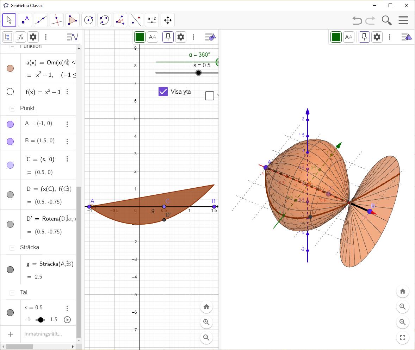Select the Point tool
415x350 pixels.
(x=25, y=20)
